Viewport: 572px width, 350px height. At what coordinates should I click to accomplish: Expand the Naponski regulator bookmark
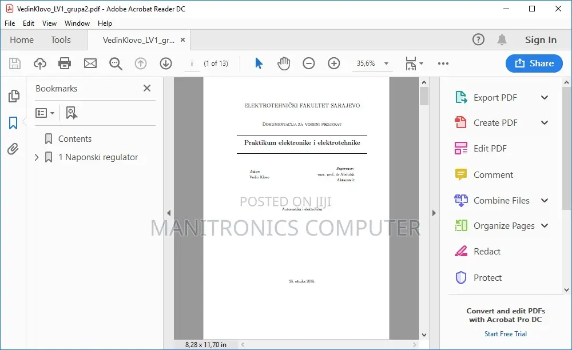[x=36, y=157]
